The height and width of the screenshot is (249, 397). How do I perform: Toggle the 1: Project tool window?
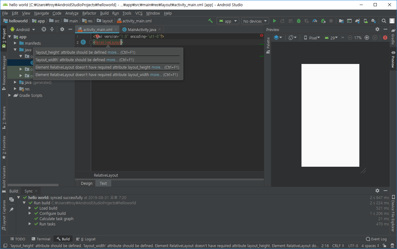4,38
